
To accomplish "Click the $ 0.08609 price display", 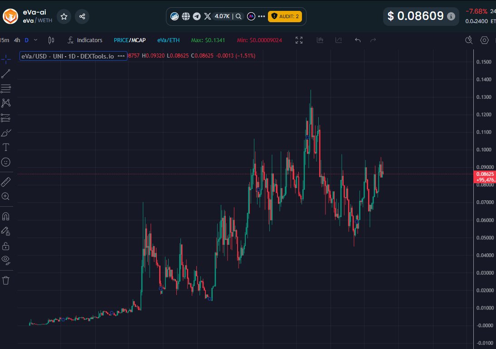I will (x=415, y=16).
